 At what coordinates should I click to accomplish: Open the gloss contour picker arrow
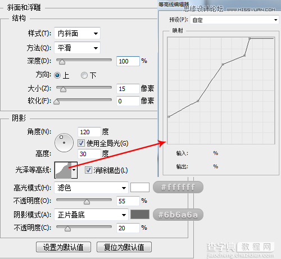(74, 170)
